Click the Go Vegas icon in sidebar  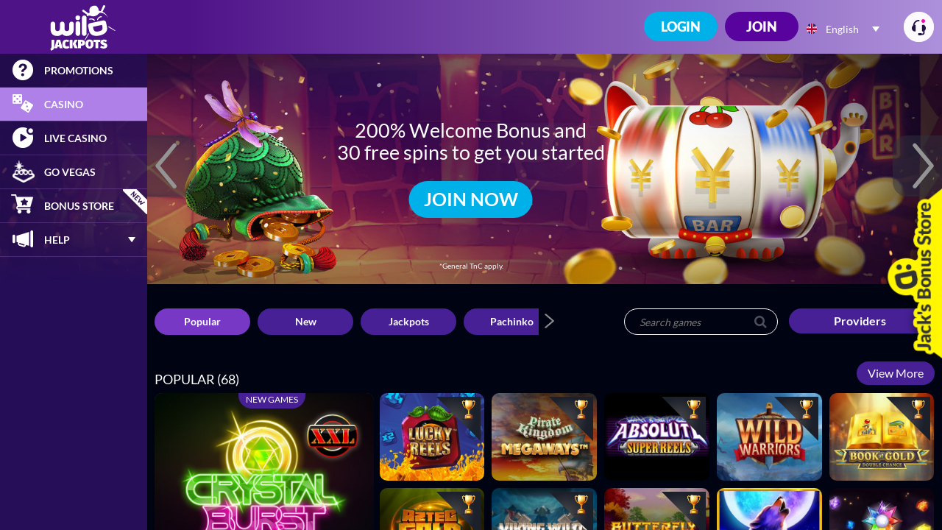point(24,172)
